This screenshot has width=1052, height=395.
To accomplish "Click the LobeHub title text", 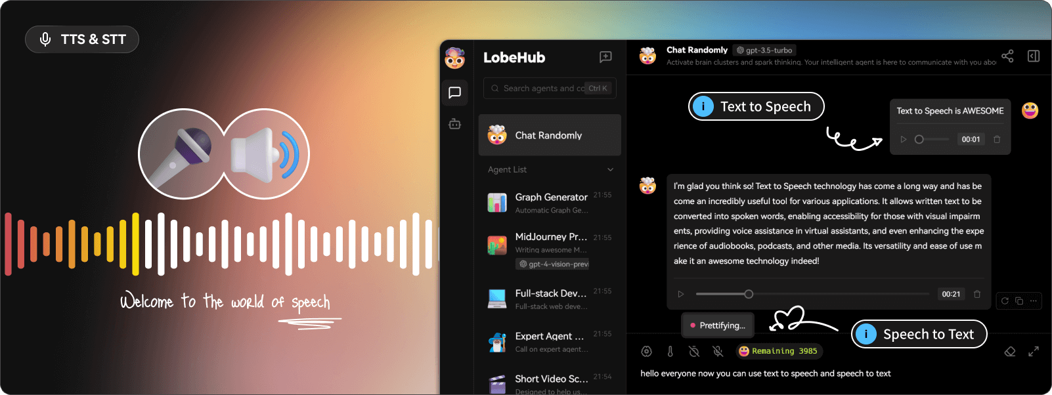I will pyautogui.click(x=514, y=57).
